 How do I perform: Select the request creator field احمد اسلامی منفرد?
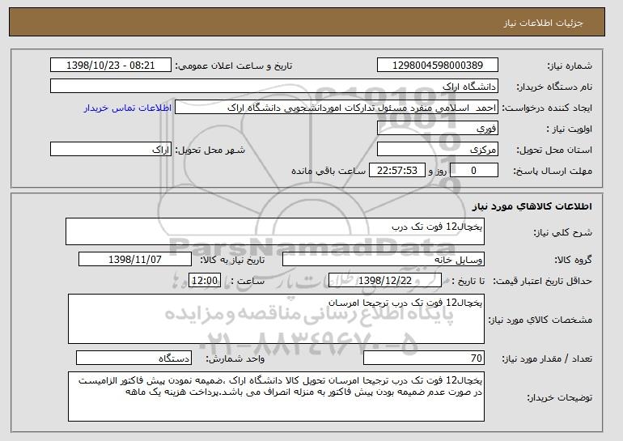click(337, 108)
